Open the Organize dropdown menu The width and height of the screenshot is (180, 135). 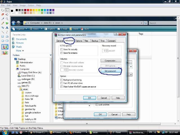tap(20, 29)
